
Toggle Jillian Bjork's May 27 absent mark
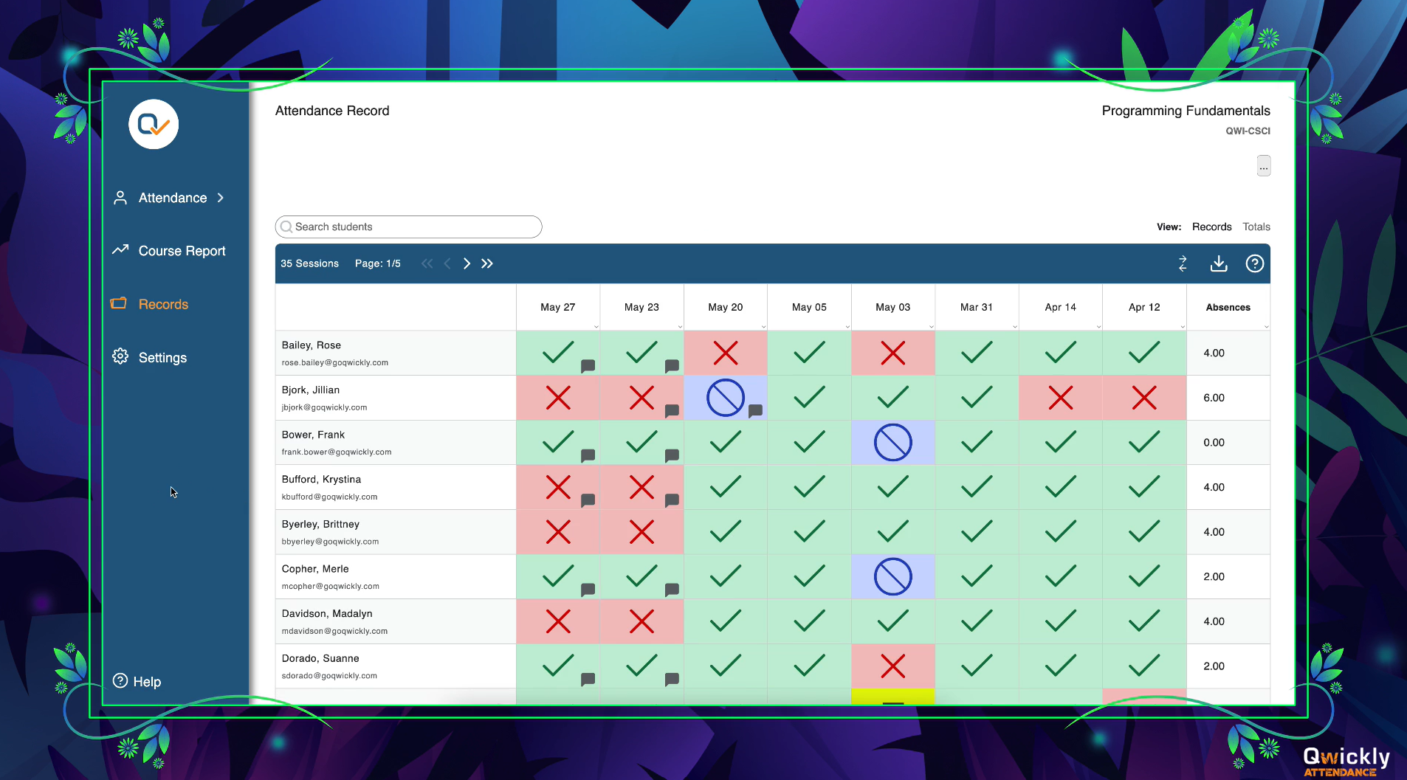(557, 398)
